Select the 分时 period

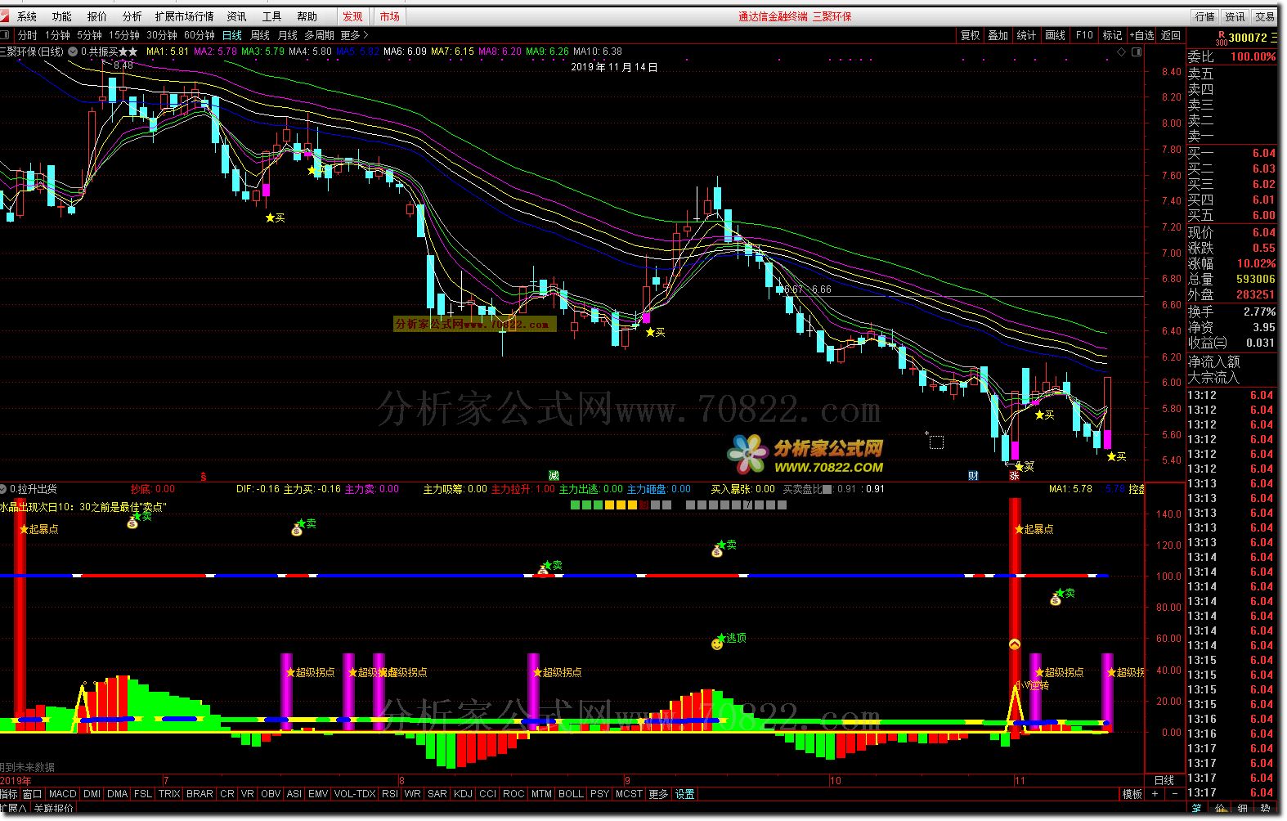[28, 35]
